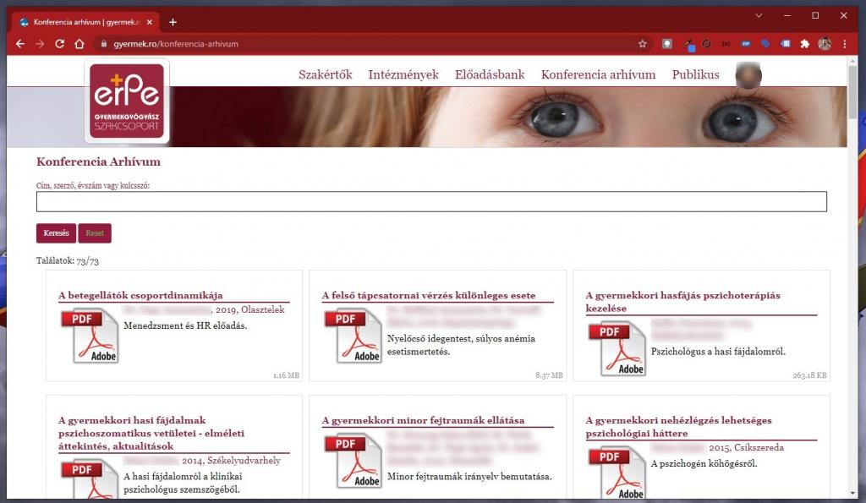Open the Előadásbank menu item

pyautogui.click(x=490, y=74)
